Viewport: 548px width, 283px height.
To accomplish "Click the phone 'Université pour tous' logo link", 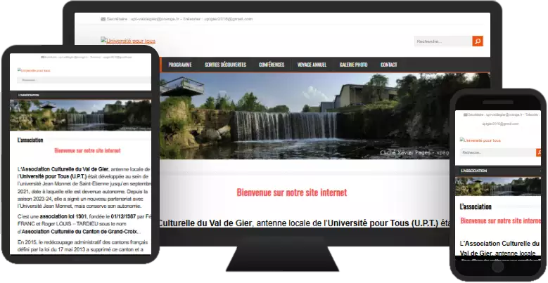I will point(480,140).
